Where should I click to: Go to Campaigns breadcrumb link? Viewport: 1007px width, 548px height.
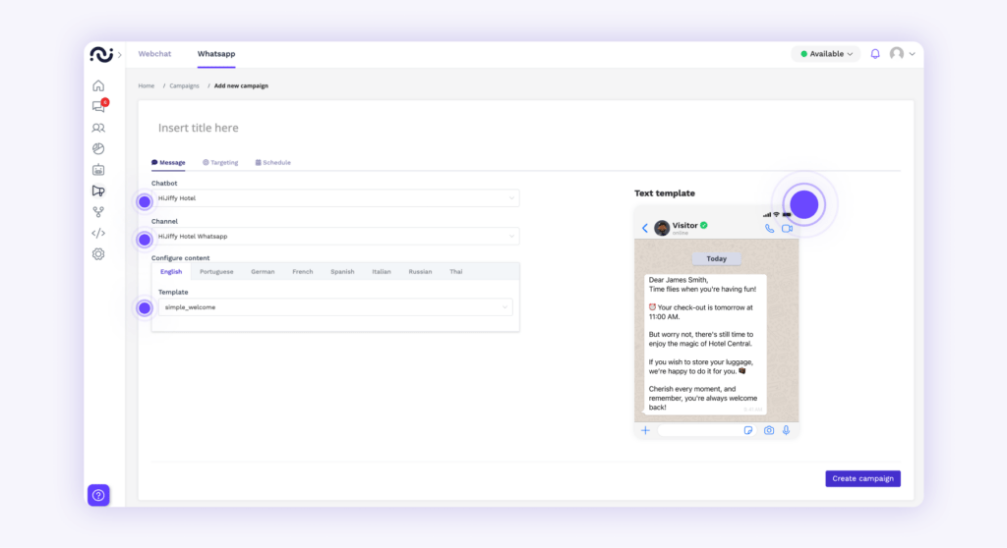pos(184,85)
